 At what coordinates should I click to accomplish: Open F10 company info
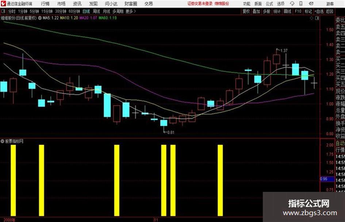click(x=298, y=11)
